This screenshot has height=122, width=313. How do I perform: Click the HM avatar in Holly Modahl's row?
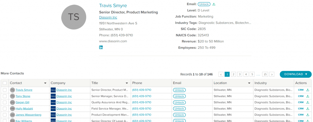[x=13, y=109]
